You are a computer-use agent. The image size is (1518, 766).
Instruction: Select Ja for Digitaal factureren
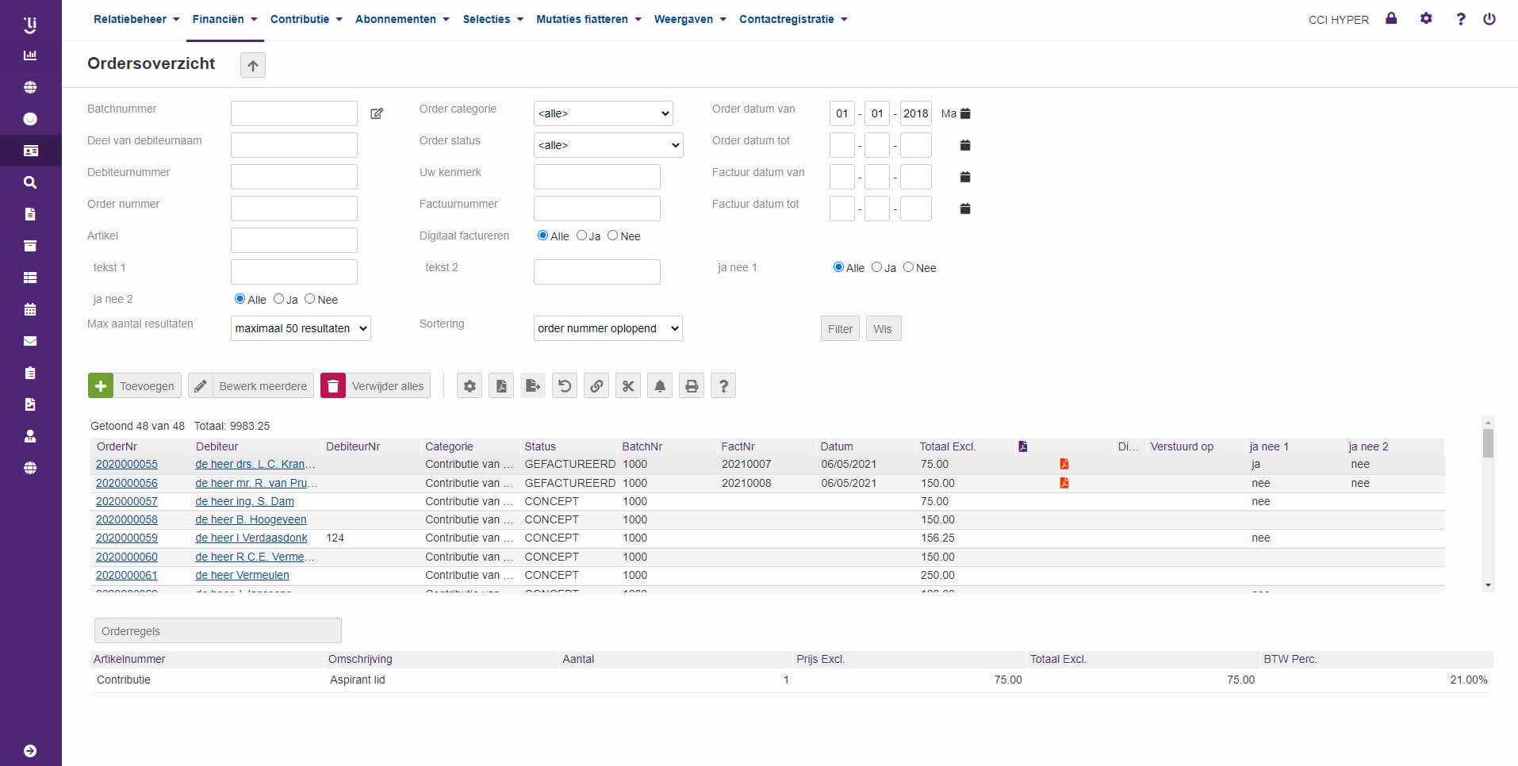click(x=581, y=236)
